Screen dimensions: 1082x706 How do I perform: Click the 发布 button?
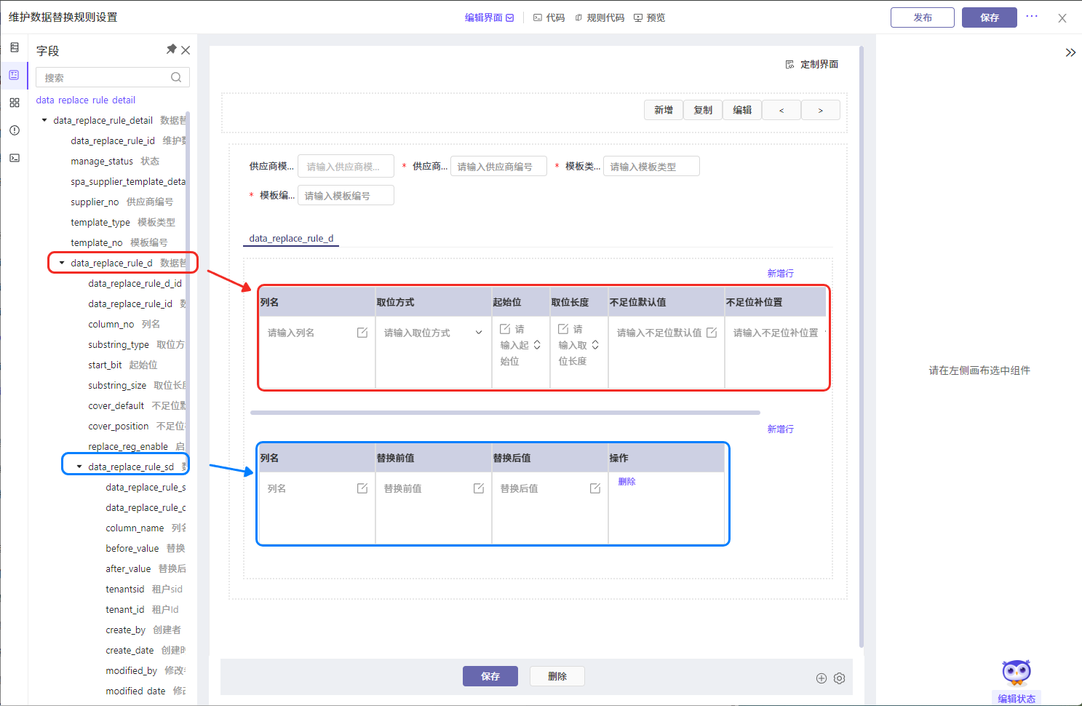923,17
